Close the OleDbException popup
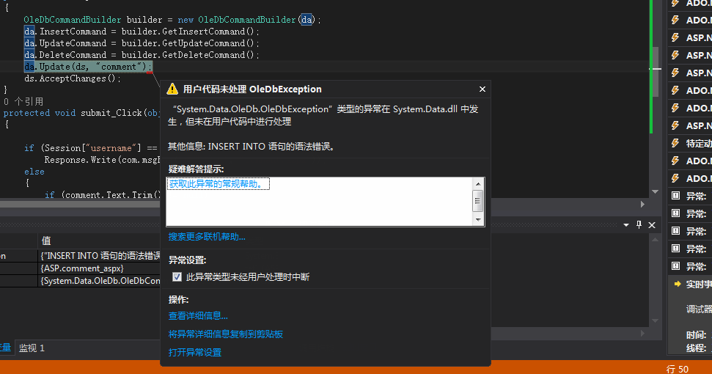712x374 pixels. point(482,89)
